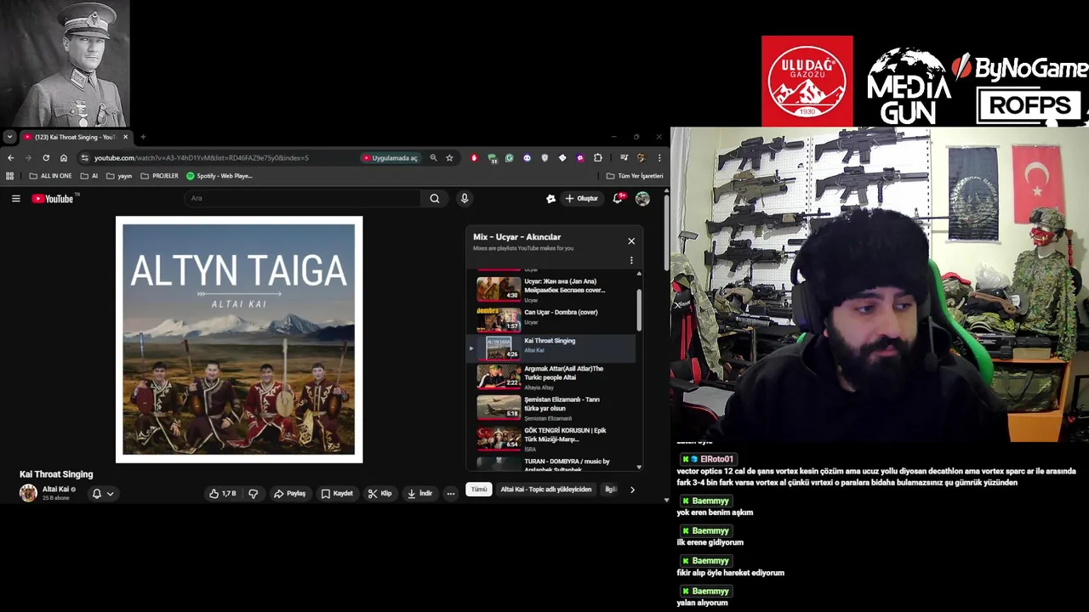This screenshot has width=1089, height=612.
Task: Click the browser back arrow
Action: (10, 157)
